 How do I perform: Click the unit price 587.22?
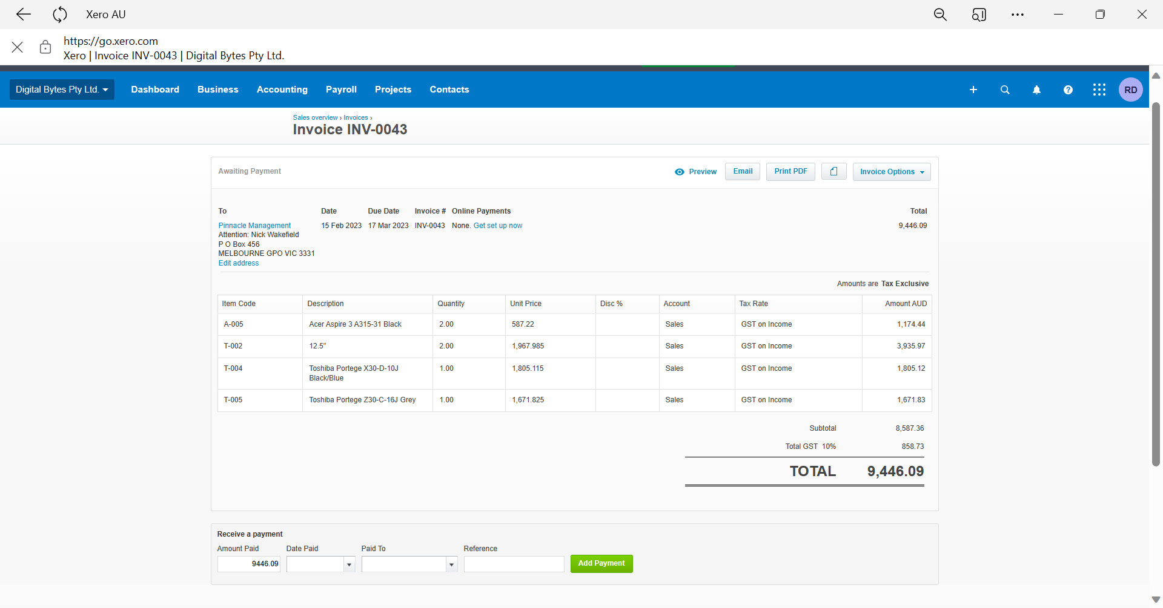(x=523, y=325)
